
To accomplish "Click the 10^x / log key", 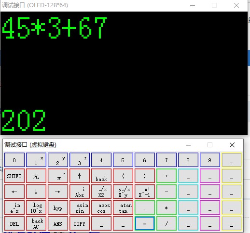I will tap(36, 207).
